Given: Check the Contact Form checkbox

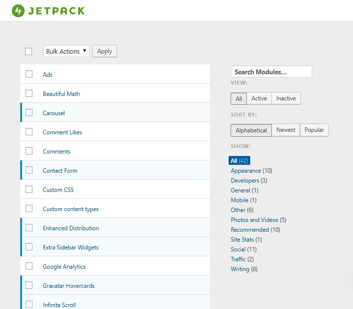Looking at the screenshot, I should tap(29, 170).
